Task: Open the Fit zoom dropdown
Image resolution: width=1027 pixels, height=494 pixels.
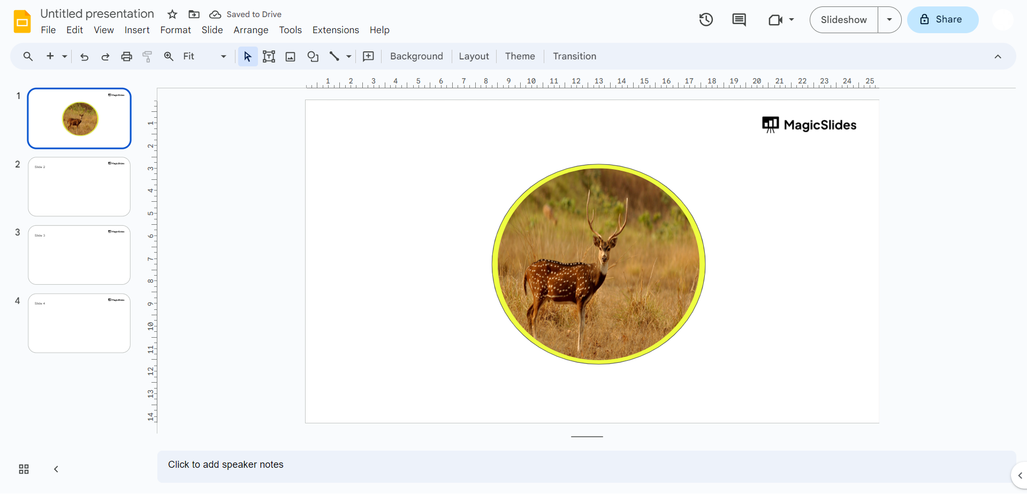Action: [x=204, y=57]
